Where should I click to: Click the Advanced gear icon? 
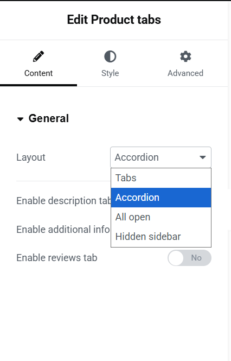pyautogui.click(x=185, y=56)
